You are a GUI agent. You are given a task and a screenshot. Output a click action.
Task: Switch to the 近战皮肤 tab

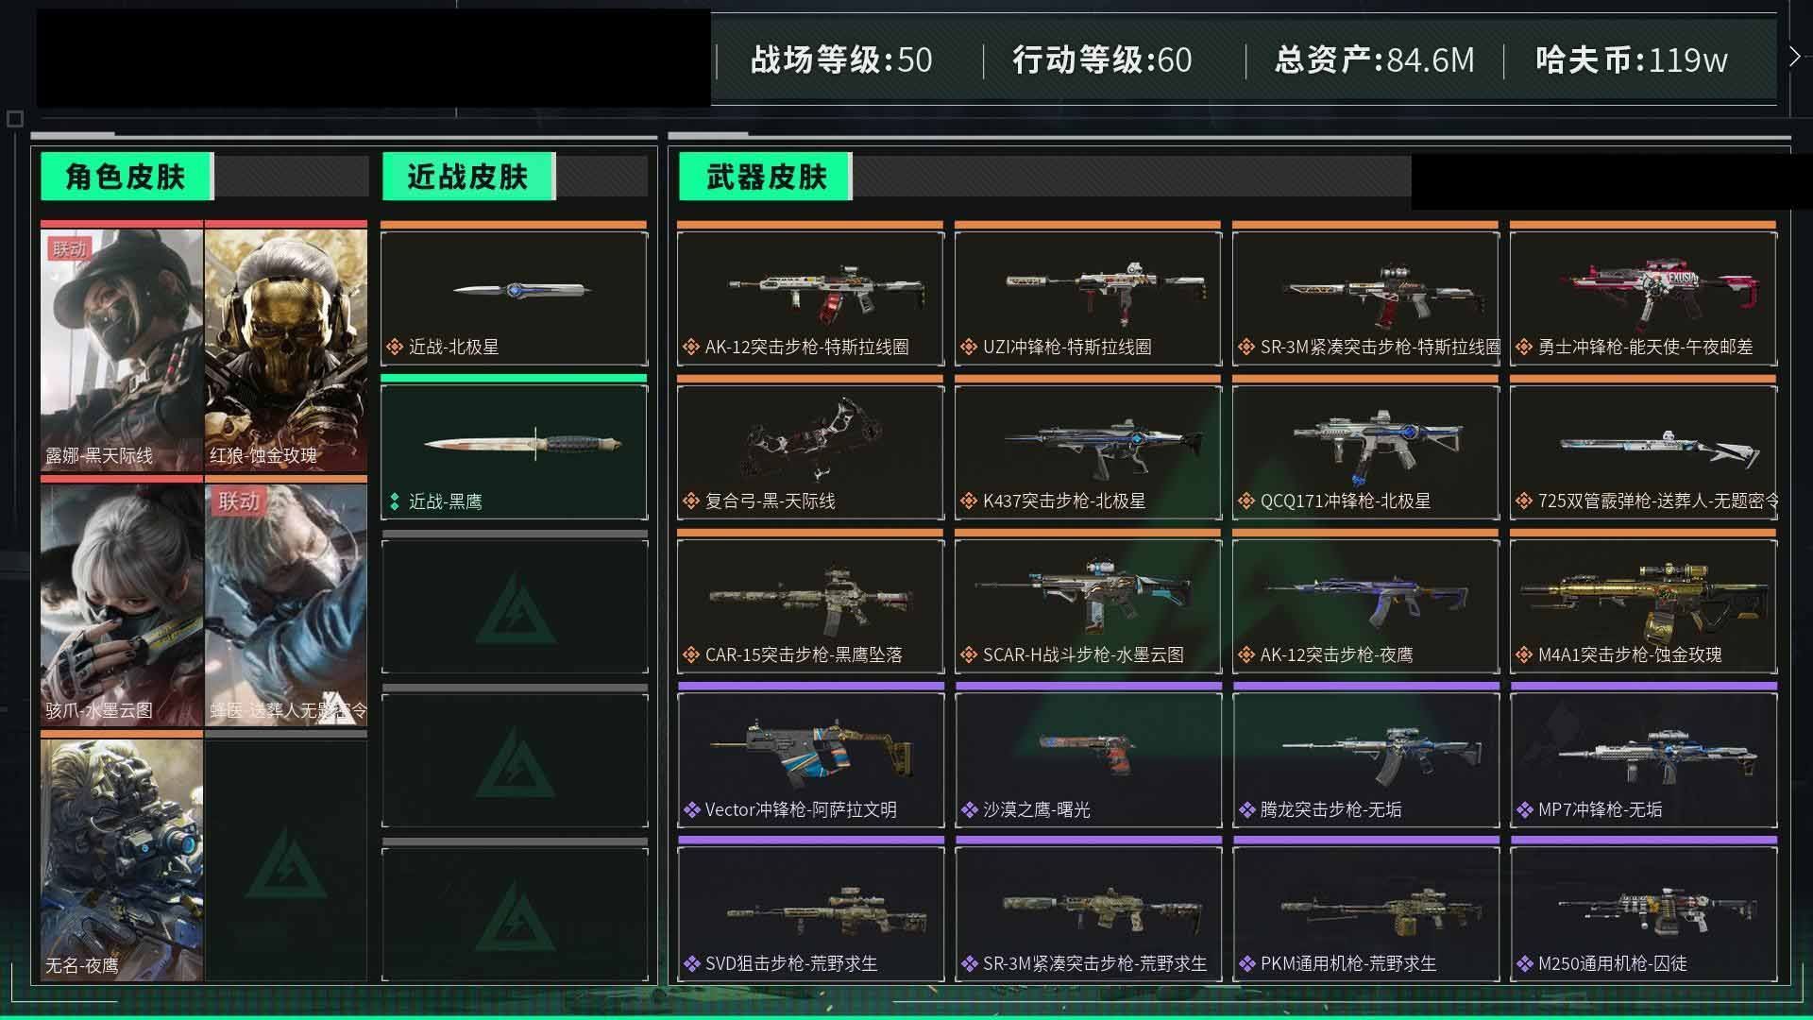click(x=468, y=177)
